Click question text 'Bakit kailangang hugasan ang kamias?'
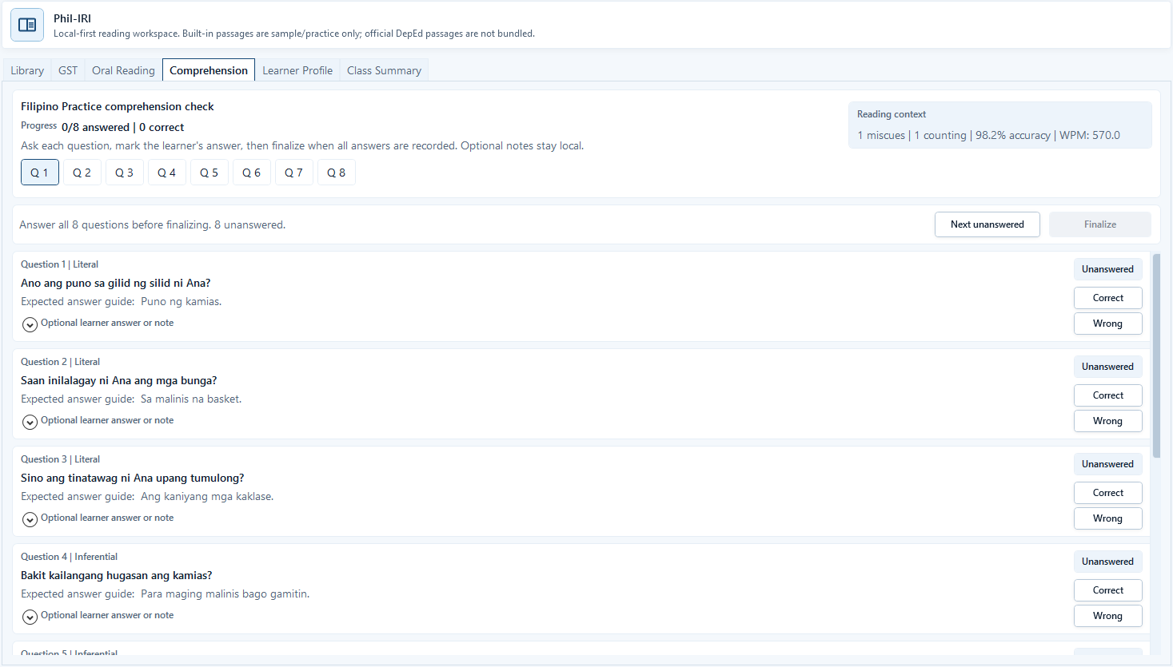The image size is (1173, 667). 117,575
